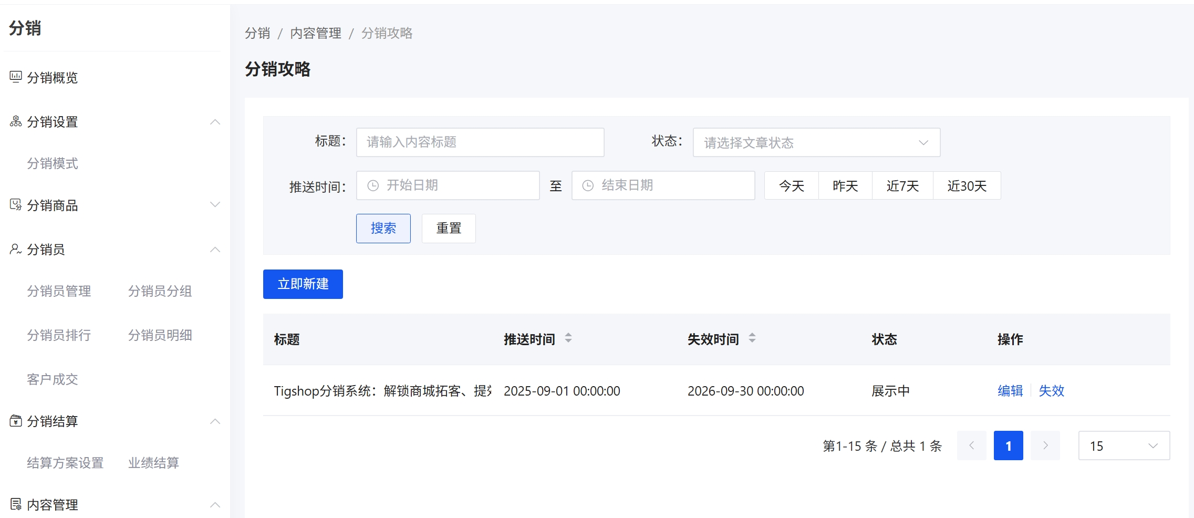Viewport: 1194px width, 518px height.
Task: Open the 分销商品 goods icon
Action: [x=14, y=205]
